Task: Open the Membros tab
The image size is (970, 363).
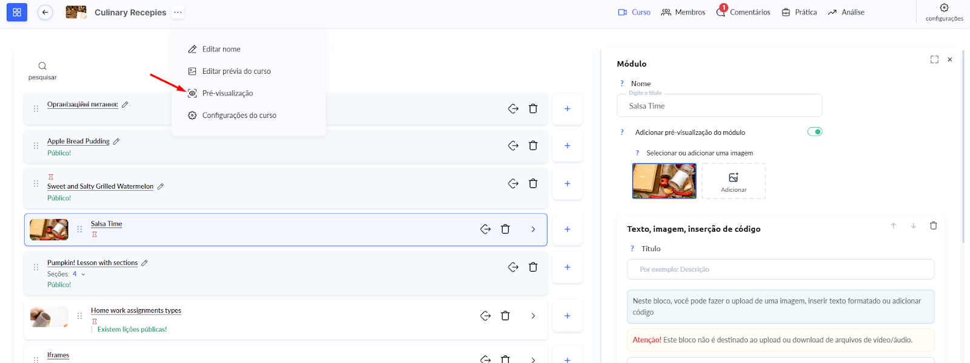Action: tap(683, 12)
